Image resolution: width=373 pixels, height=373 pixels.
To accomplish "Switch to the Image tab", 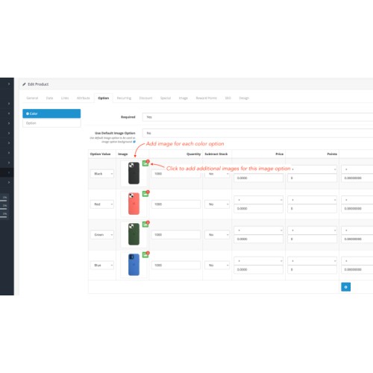I will coord(184,98).
